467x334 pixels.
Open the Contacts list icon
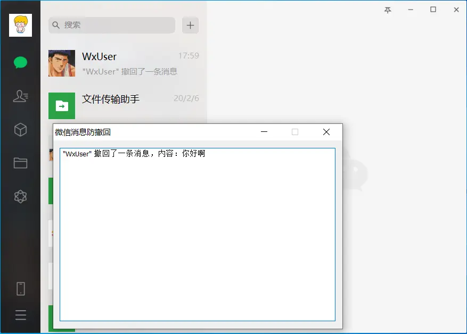point(21,96)
